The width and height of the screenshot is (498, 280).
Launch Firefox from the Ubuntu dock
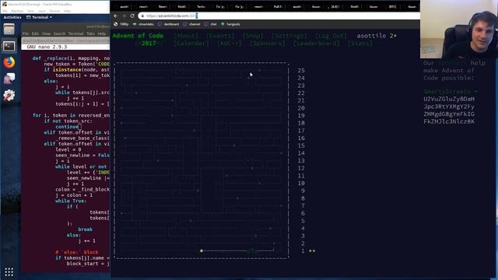[x=9, y=62]
